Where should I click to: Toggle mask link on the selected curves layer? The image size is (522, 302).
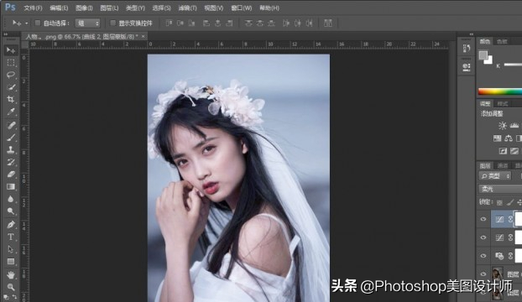510,219
